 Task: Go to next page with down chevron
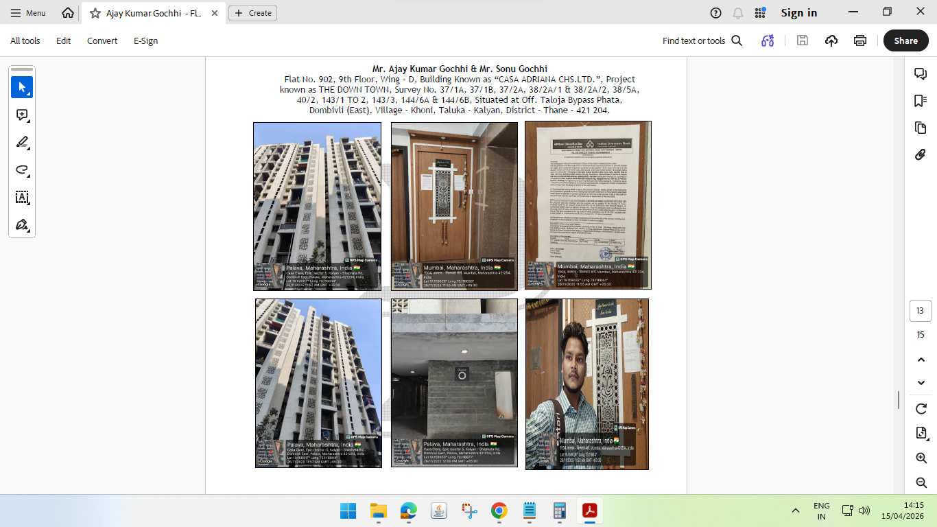pyautogui.click(x=921, y=383)
